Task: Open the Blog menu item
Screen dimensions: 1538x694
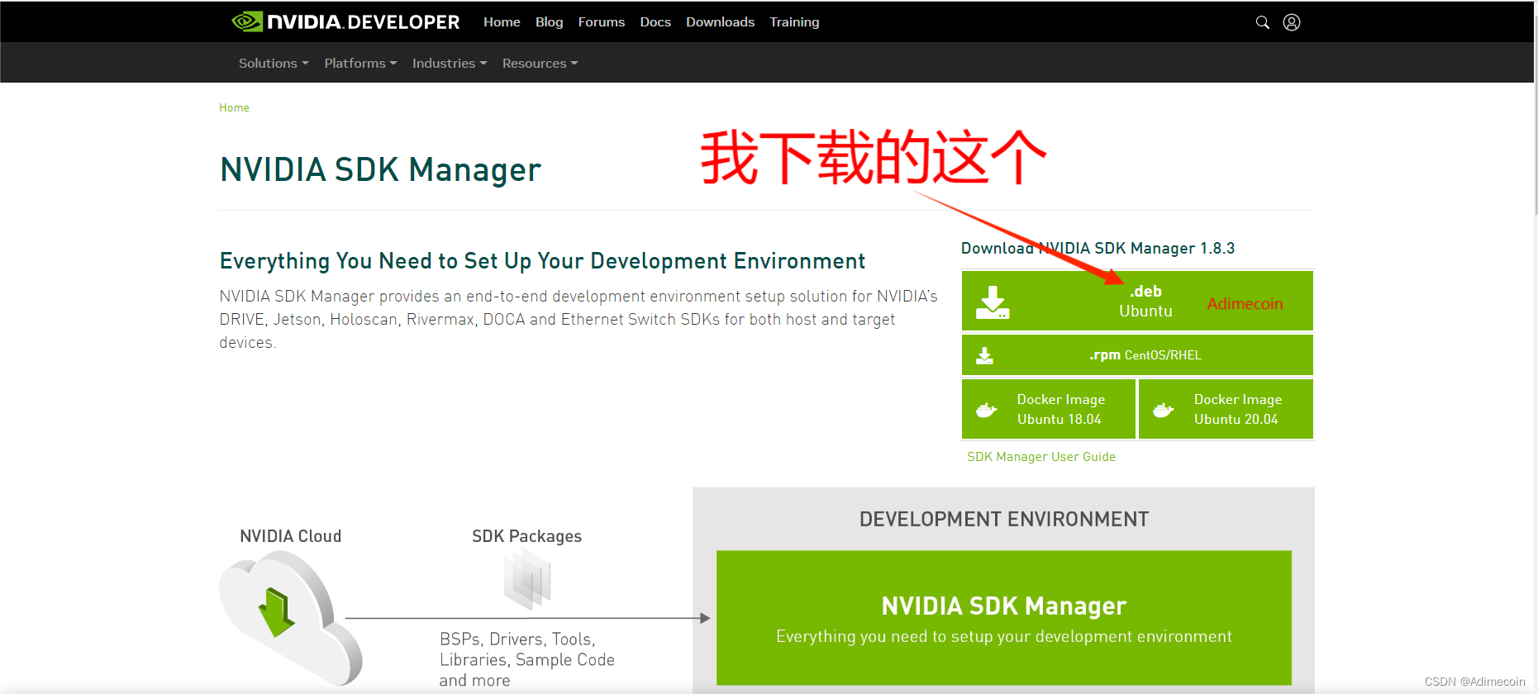Action: click(549, 22)
